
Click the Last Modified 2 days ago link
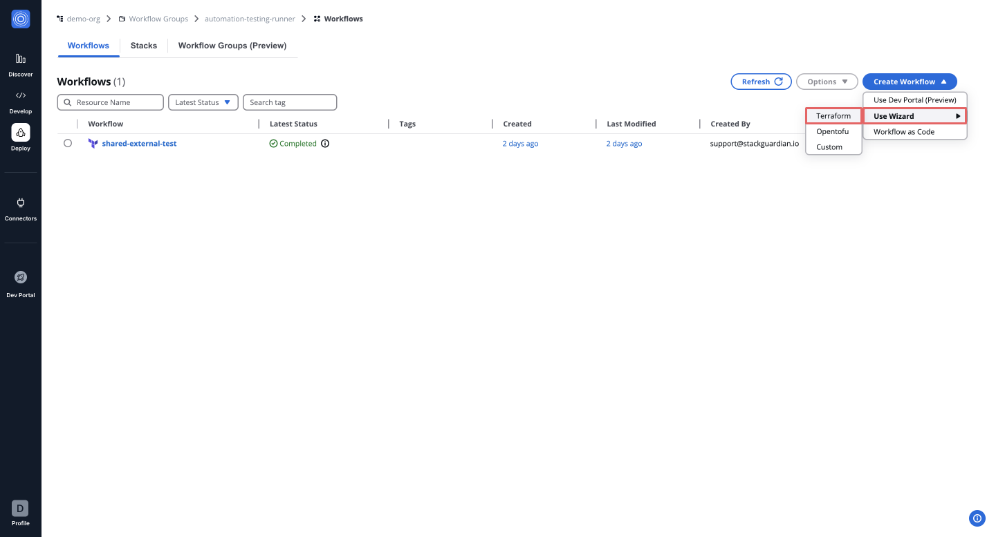tap(624, 144)
